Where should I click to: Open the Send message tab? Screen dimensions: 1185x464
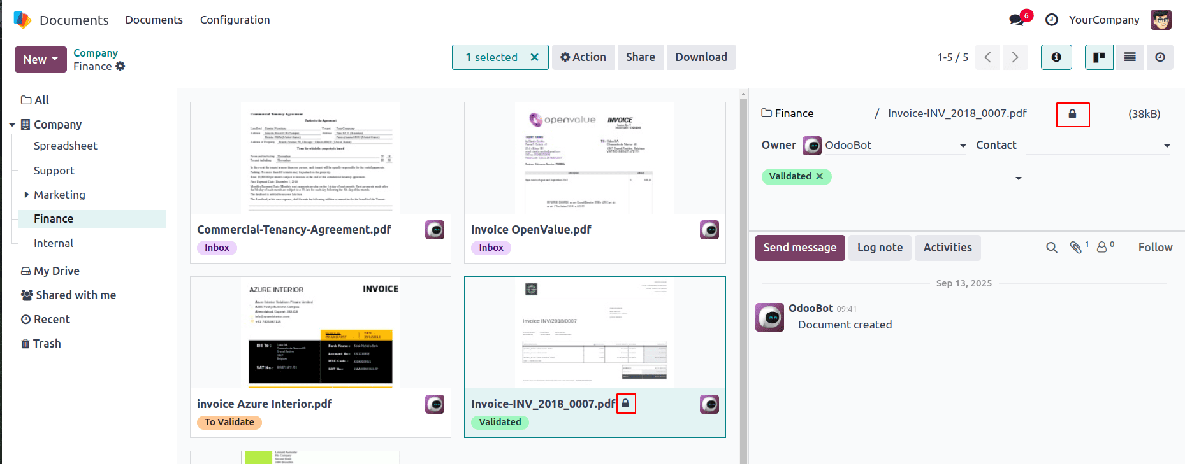(800, 248)
